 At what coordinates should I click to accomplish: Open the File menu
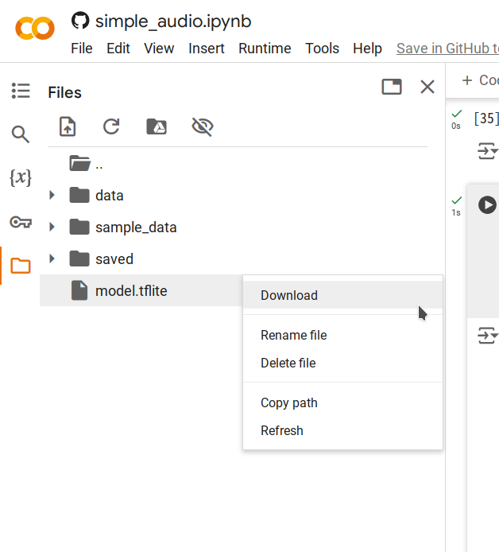point(82,49)
